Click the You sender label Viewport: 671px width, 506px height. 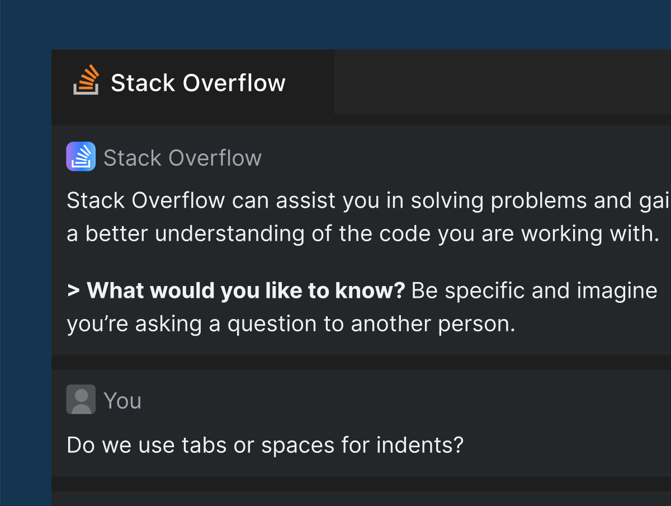(122, 401)
